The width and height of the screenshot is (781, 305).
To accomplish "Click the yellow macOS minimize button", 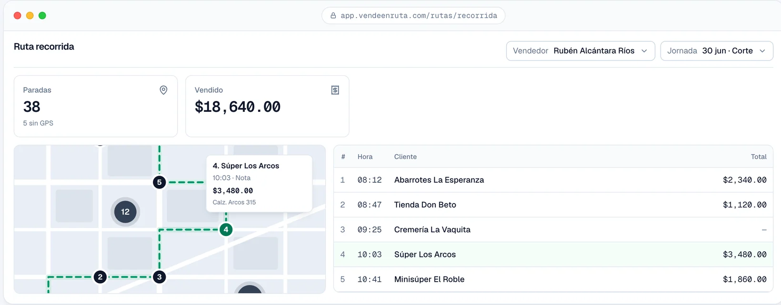I will coord(30,16).
